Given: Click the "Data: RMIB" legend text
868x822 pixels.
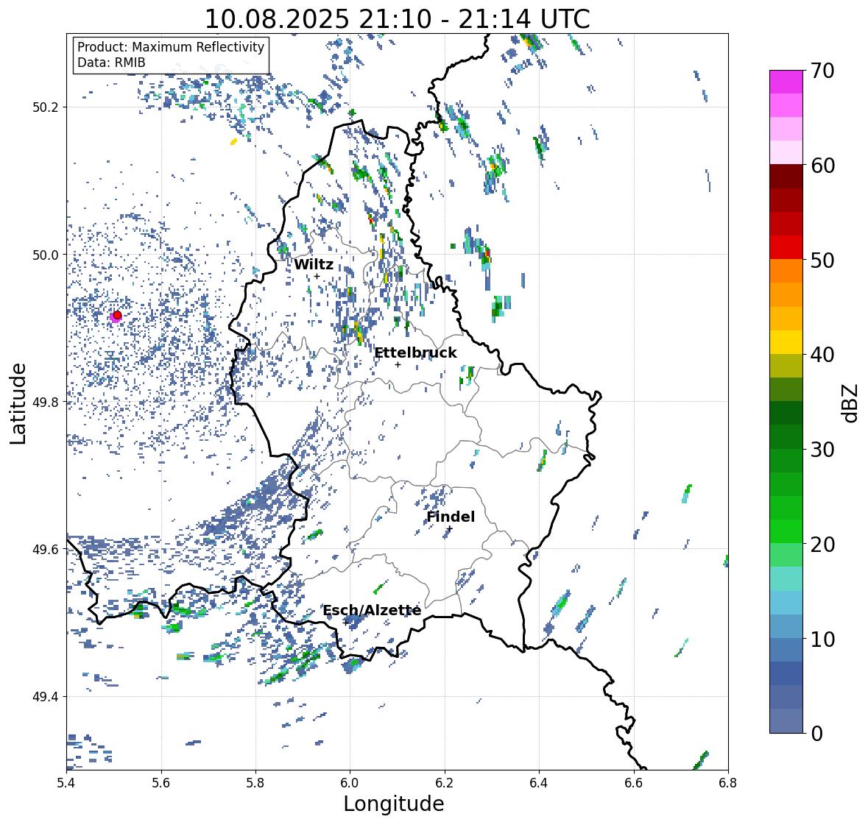Looking at the screenshot, I should pyautogui.click(x=111, y=63).
